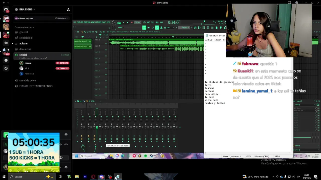The height and width of the screenshot is (180, 321).
Task: Click the playlist snap magnet icon
Action: pos(78,32)
